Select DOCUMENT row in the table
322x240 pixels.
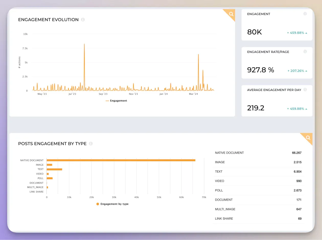pyautogui.click(x=258, y=200)
